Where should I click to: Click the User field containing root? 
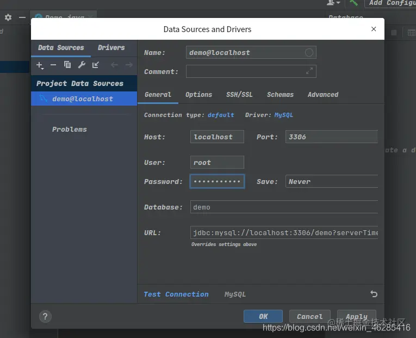(217, 162)
